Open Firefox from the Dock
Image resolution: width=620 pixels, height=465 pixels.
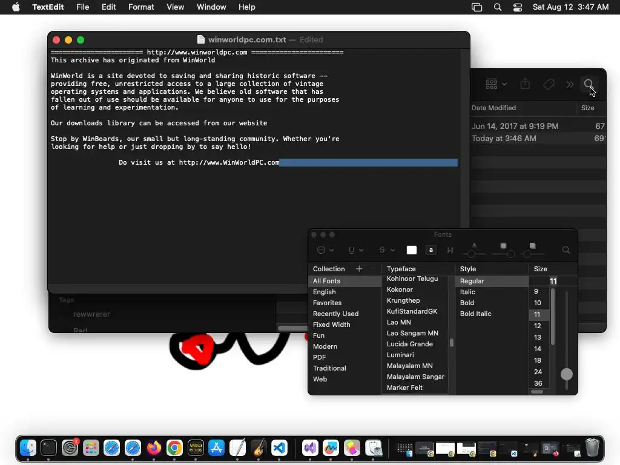[154, 448]
